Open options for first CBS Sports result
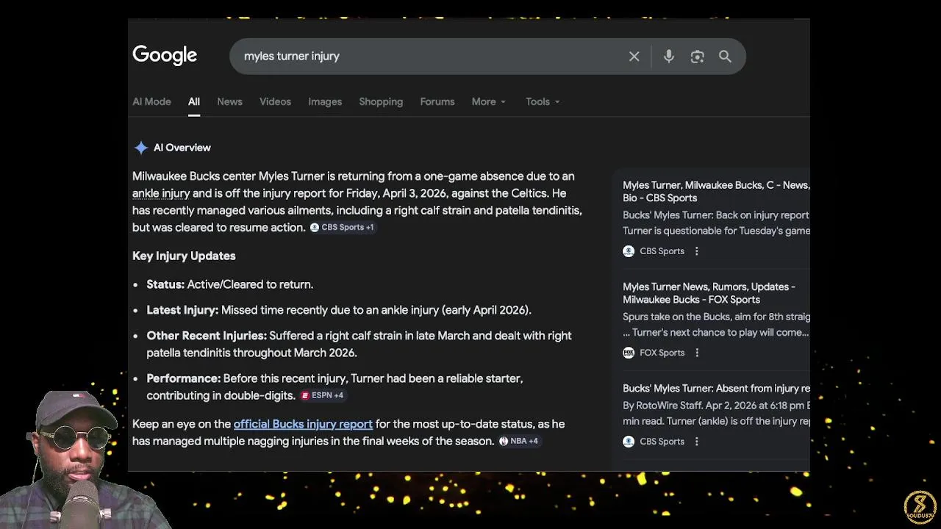The width and height of the screenshot is (941, 529). 696,251
